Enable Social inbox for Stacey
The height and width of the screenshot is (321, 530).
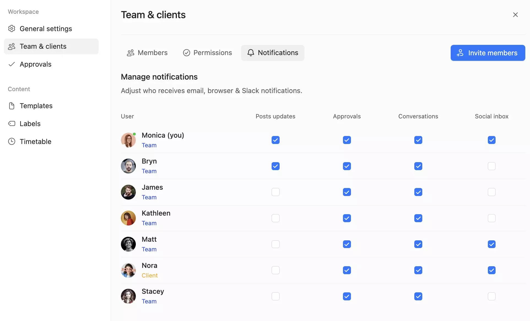pyautogui.click(x=492, y=296)
